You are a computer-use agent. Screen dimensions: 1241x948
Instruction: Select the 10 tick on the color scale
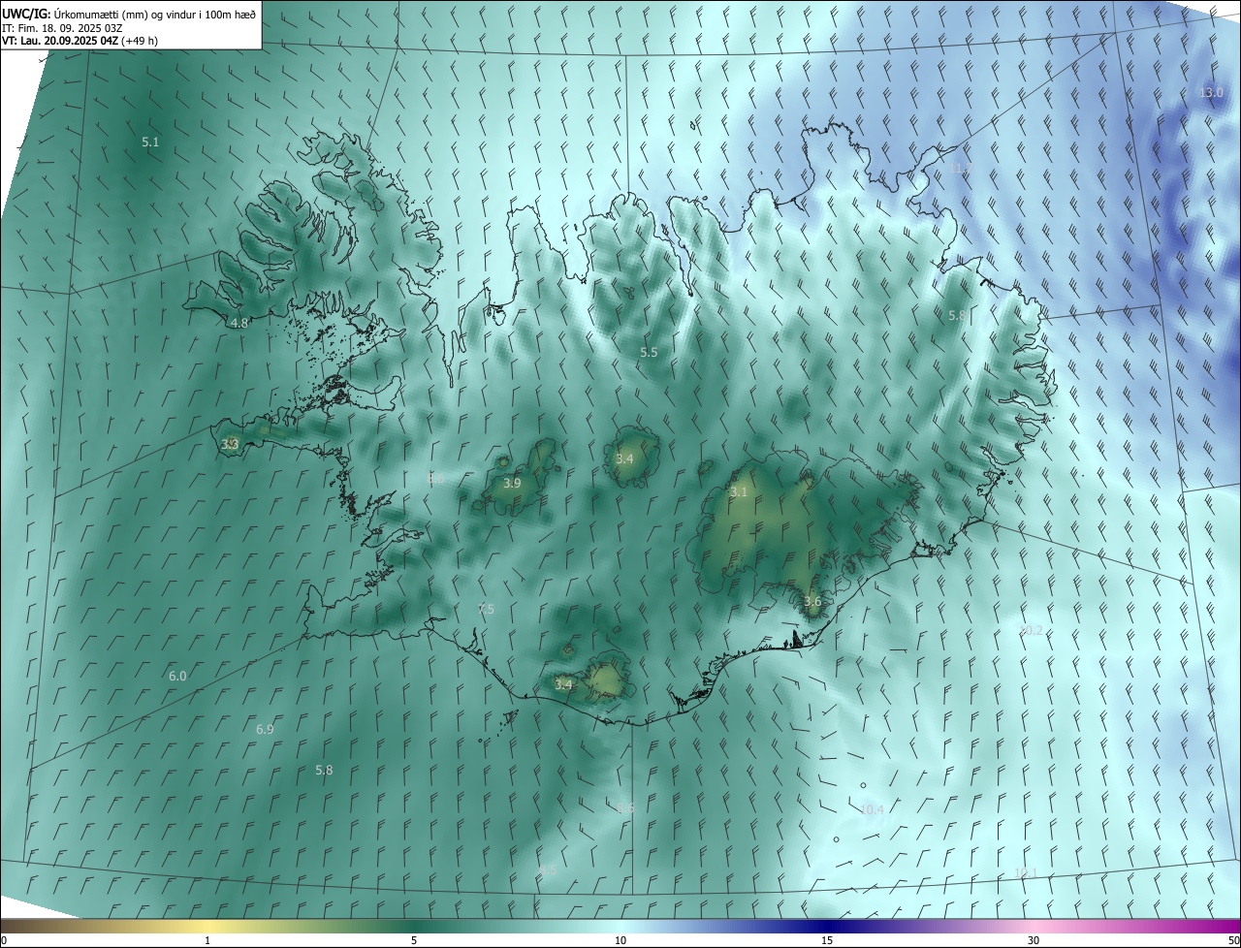(620, 940)
